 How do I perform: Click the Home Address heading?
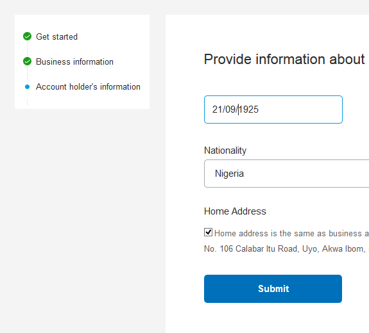[x=235, y=211]
